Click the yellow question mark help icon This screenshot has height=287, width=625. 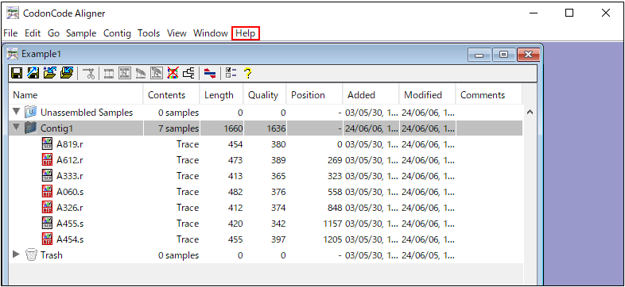247,73
